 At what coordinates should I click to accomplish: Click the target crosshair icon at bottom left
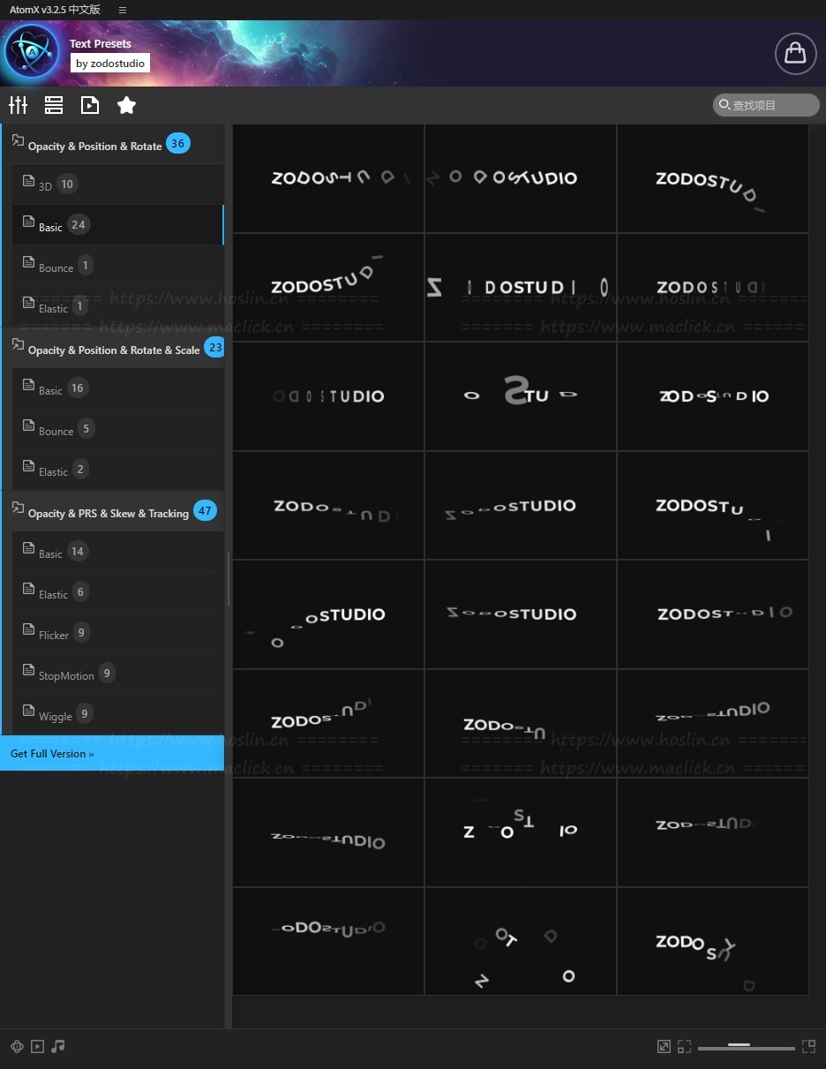tap(17, 1046)
